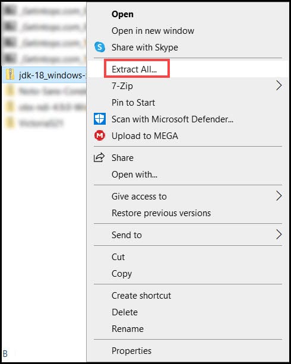Select Delete from the context menu
Viewport: 291px width, 364px height.
(125, 312)
